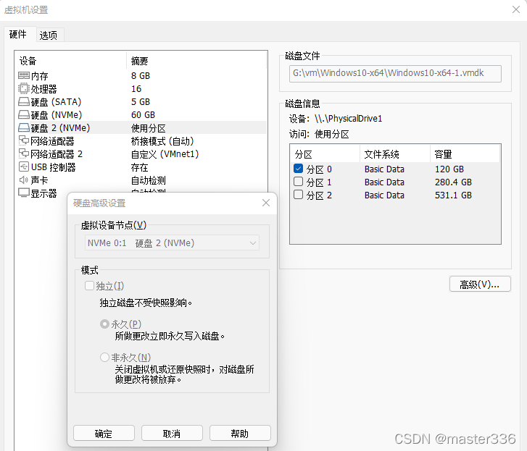The width and height of the screenshot is (527, 451).
Task: Click the 使用分区 summary in device list
Action: pyautogui.click(x=148, y=128)
